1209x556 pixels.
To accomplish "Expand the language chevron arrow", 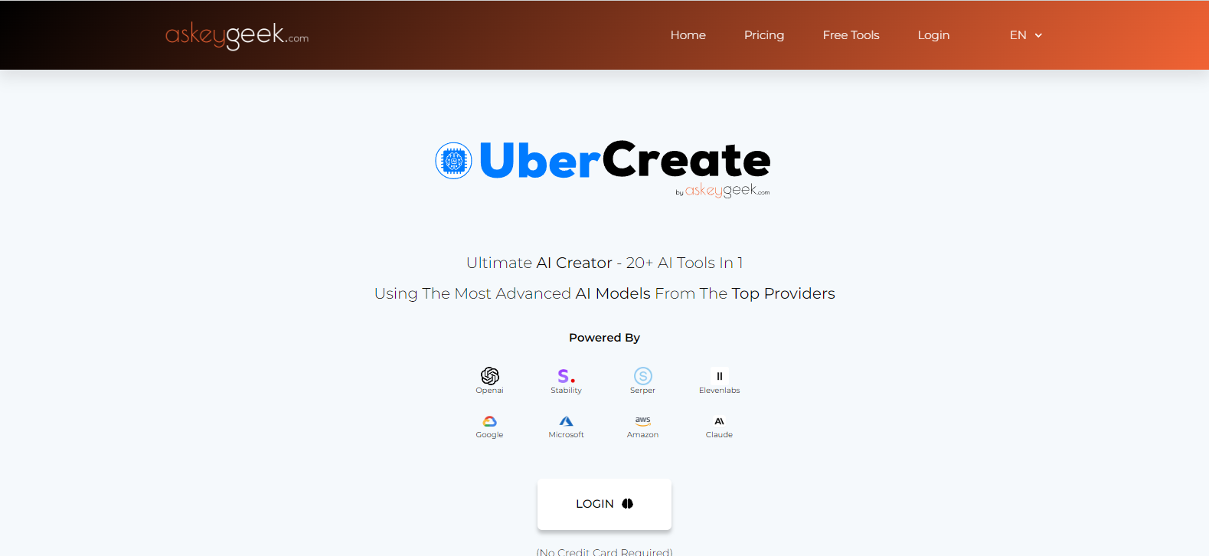I will [x=1038, y=35].
